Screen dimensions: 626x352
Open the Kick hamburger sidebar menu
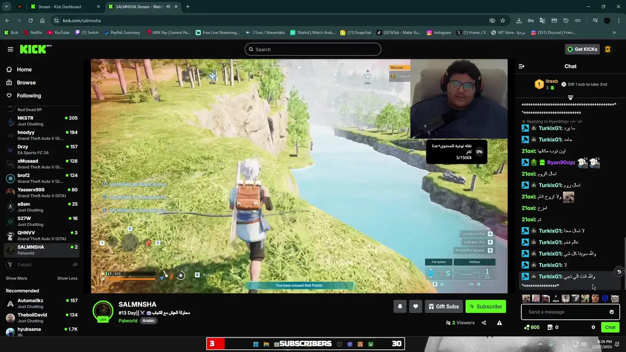tap(10, 49)
